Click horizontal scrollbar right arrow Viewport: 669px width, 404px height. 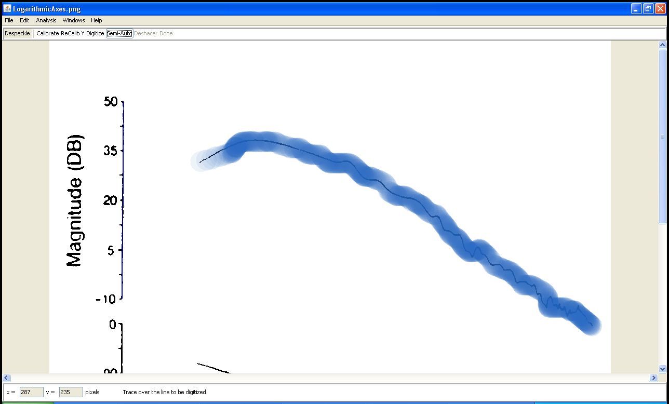coord(653,378)
